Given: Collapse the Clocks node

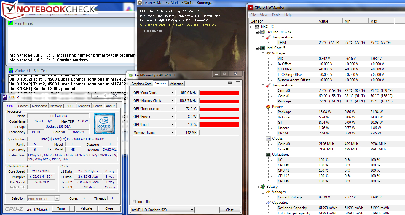Looking at the screenshot, I should (263, 139).
